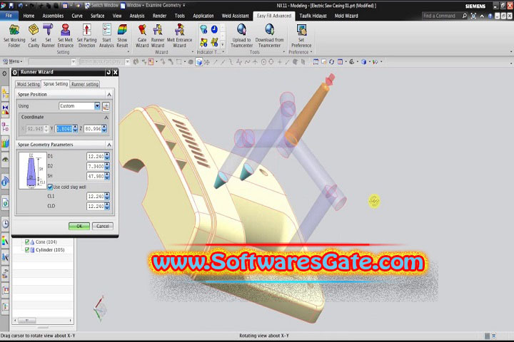The width and height of the screenshot is (514, 342).
Task: Expand the Indicator group dropdown
Action: tap(223, 52)
